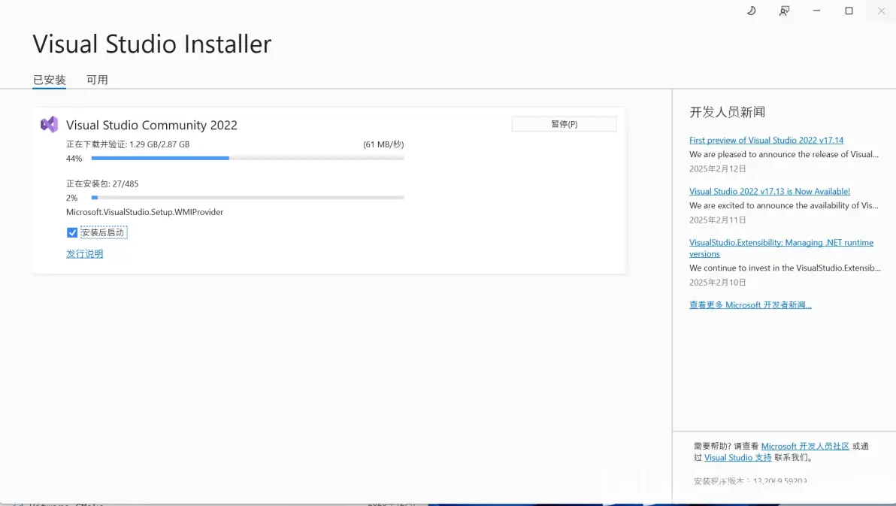The width and height of the screenshot is (896, 506).
Task: Click the 2025年2月10日 news date
Action: 718,283
